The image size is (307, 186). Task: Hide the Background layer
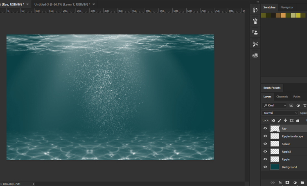point(265,167)
